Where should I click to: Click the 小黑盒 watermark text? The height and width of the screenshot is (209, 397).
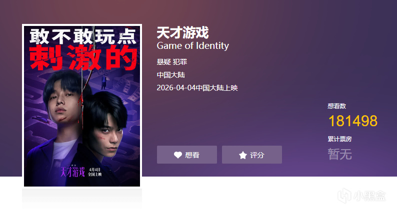[369, 196]
